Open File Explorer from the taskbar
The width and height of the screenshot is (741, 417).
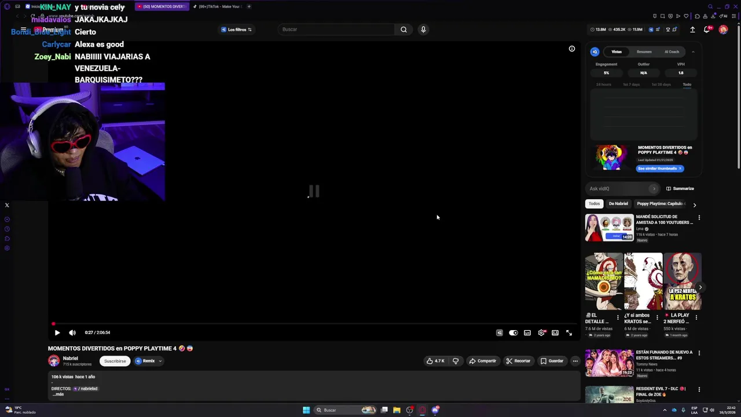point(397,410)
